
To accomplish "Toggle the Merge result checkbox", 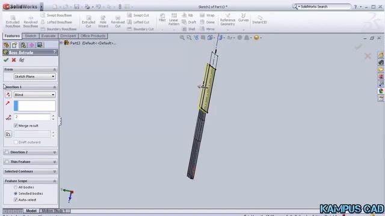I will 16,125.
